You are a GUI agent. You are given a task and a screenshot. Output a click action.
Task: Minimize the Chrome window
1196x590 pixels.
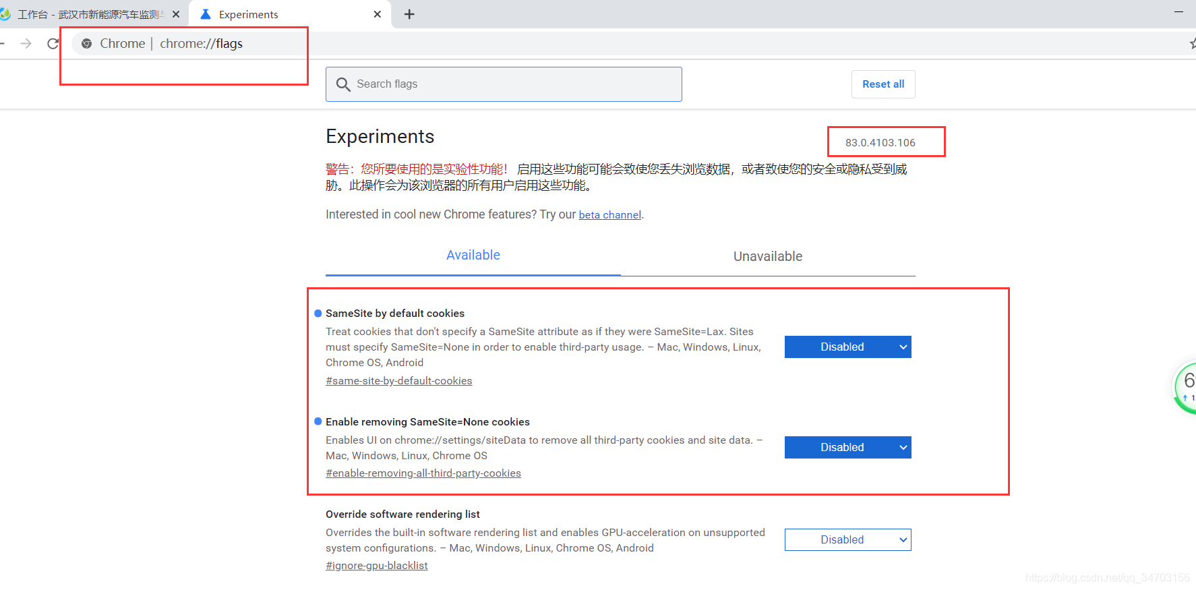coord(1179,12)
